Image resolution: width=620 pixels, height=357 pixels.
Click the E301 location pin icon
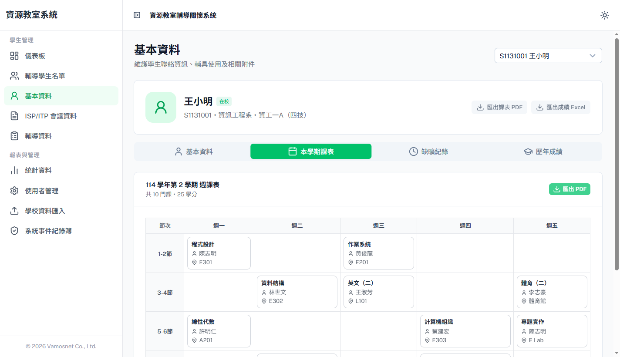[x=194, y=263]
